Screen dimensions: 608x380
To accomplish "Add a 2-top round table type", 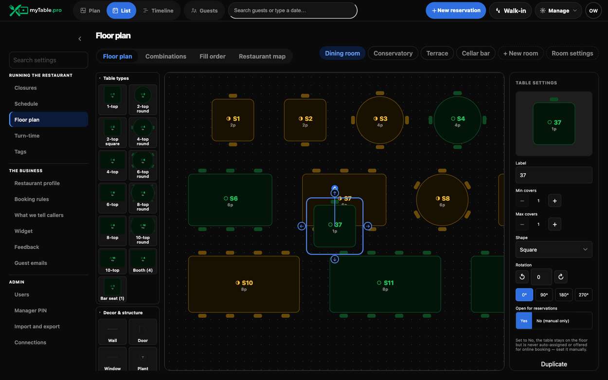I will coord(143,100).
